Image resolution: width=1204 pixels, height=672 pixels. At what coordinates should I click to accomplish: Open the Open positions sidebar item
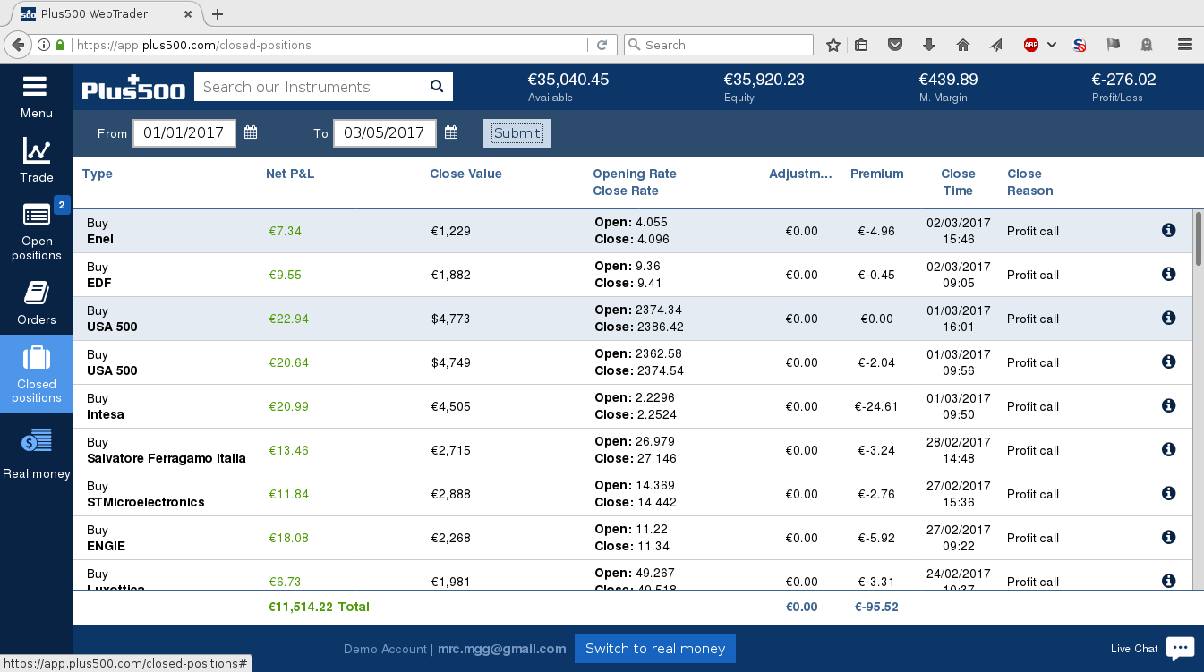pyautogui.click(x=36, y=231)
